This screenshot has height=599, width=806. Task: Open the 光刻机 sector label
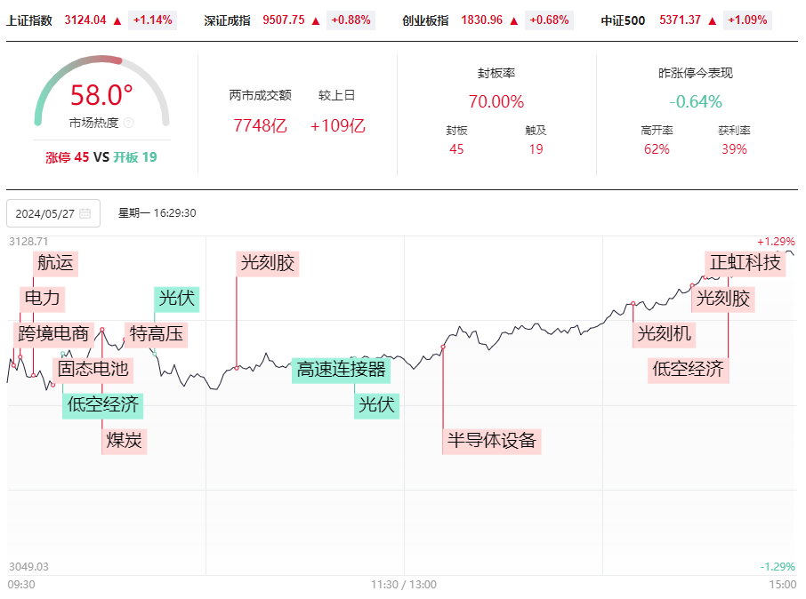(x=665, y=334)
